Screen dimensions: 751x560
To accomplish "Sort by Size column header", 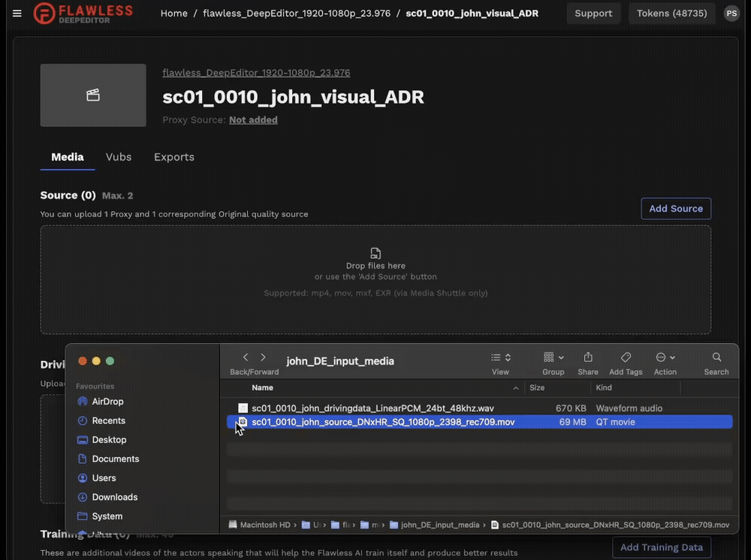I will (x=537, y=388).
